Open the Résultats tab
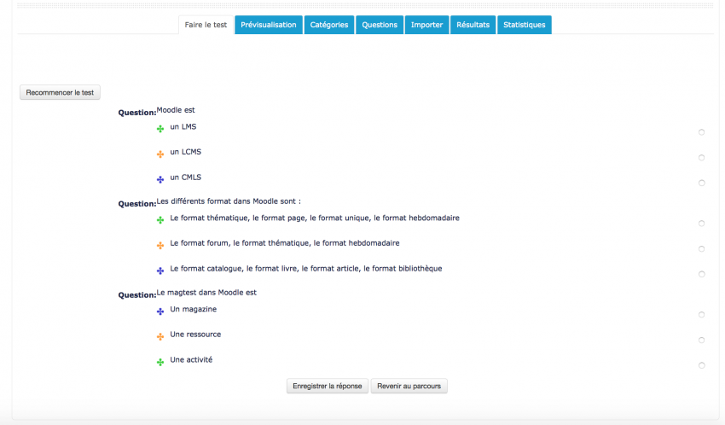725x425 pixels. click(473, 25)
